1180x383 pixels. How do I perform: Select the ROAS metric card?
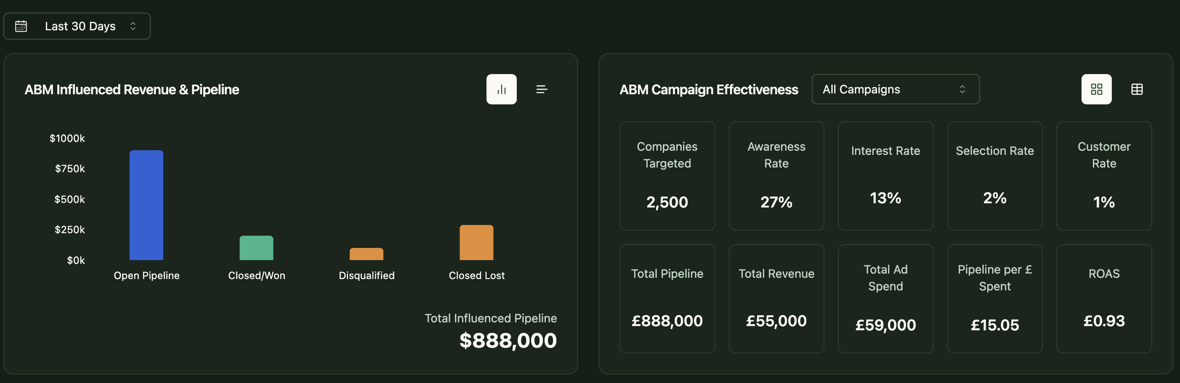coord(1103,298)
